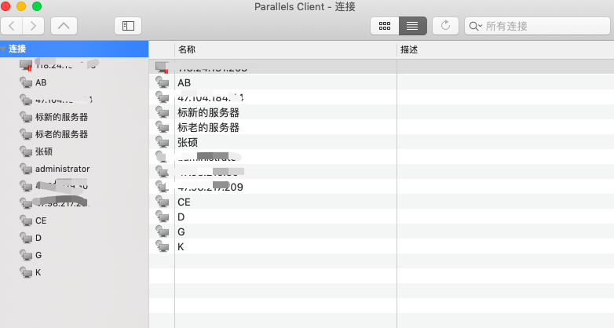Click the sidebar computer icon beside K
This screenshot has width=614, height=328.
pos(26,272)
